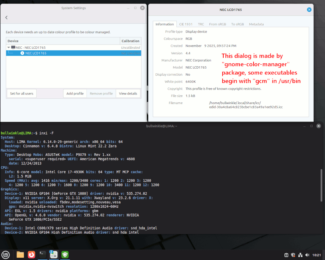Open the From sRGB tab
The image size is (325, 260).
coord(217,24)
